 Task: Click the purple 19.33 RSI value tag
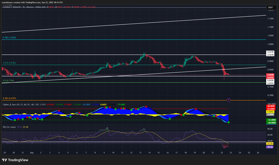click(x=270, y=147)
